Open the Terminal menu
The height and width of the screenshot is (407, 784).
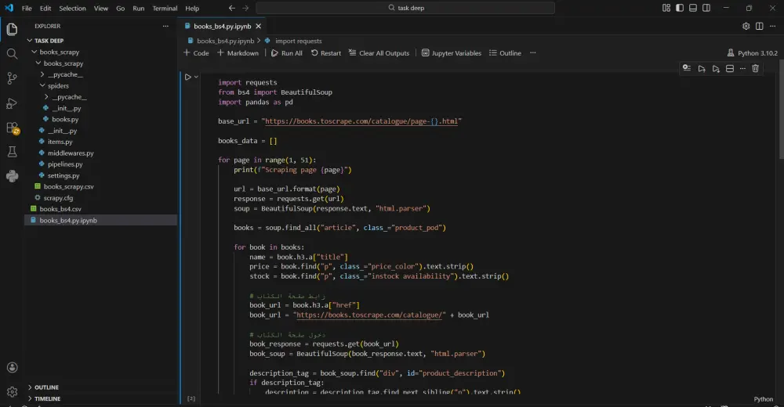[165, 8]
